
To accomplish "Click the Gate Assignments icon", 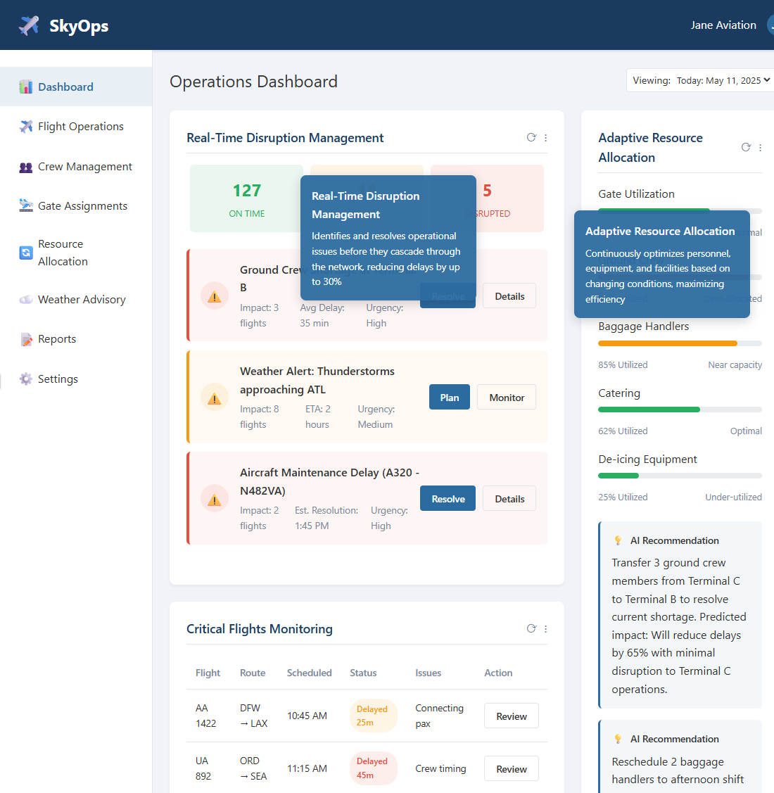I will pos(26,206).
